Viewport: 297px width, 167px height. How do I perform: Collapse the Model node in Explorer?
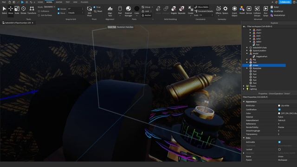point(247,54)
